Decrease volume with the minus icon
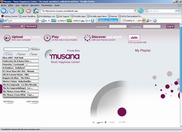 94,122
